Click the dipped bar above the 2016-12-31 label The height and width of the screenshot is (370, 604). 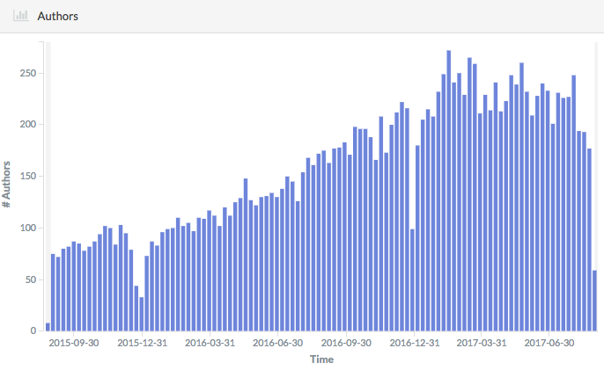[412, 279]
